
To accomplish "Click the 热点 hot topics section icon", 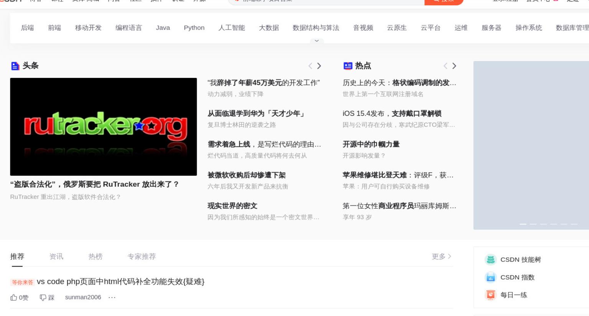I will point(348,66).
